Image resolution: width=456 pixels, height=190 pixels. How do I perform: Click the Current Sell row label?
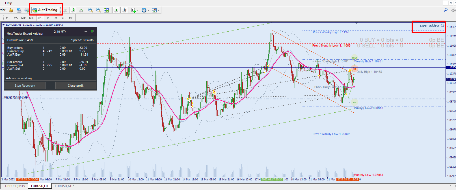click(x=16, y=65)
